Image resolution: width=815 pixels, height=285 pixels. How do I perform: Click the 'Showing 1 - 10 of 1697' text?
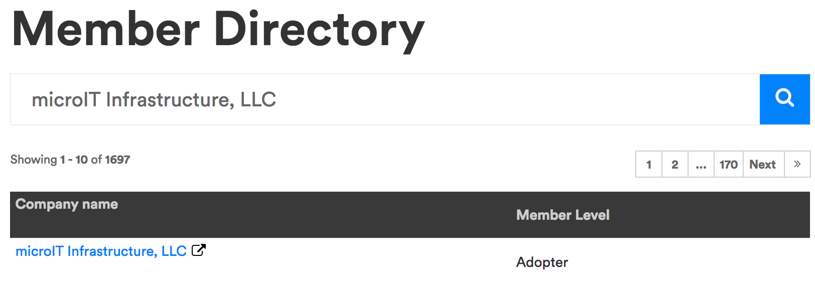click(70, 160)
